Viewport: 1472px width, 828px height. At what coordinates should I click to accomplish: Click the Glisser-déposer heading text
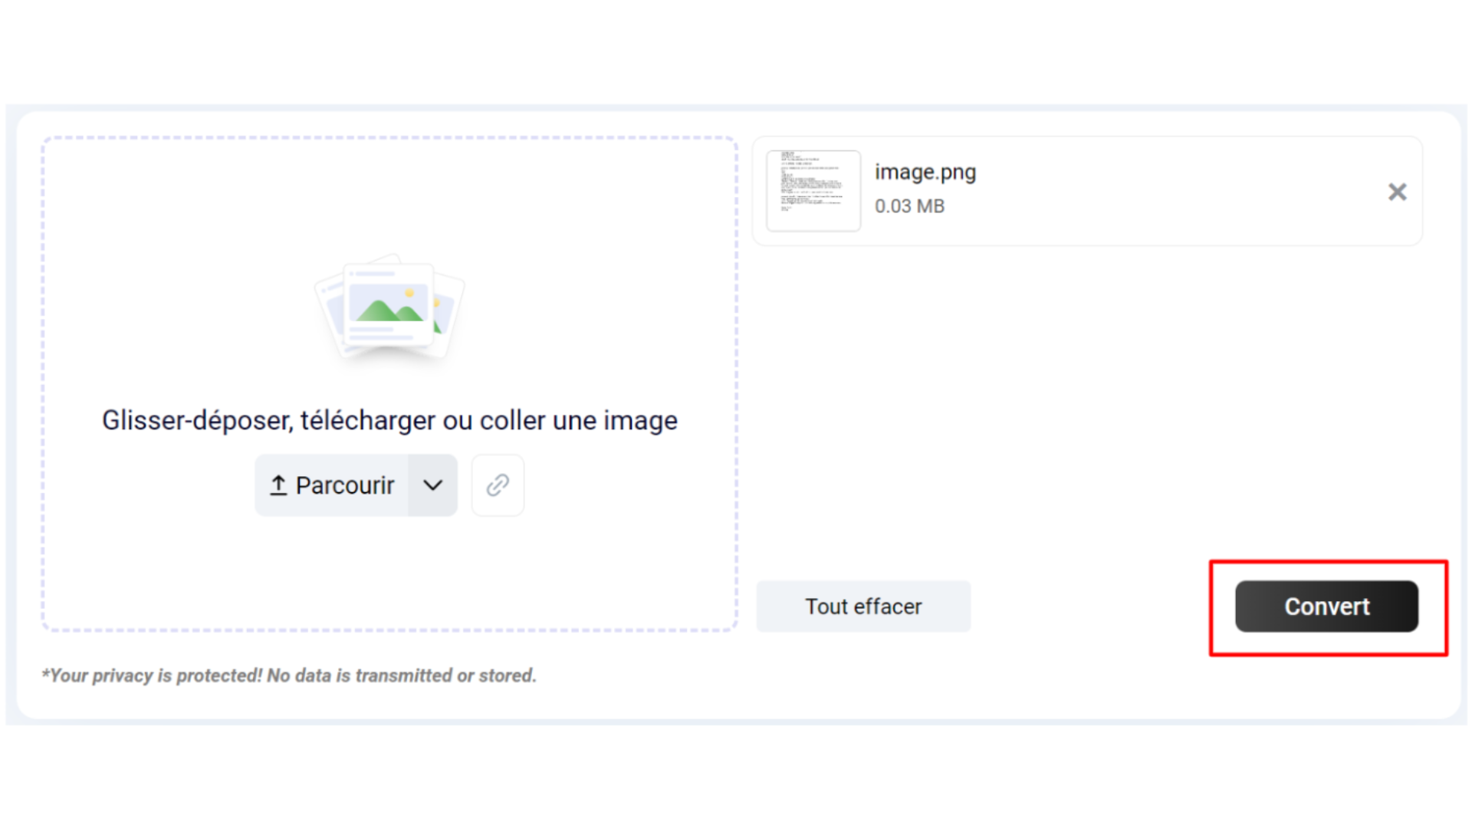click(x=389, y=419)
